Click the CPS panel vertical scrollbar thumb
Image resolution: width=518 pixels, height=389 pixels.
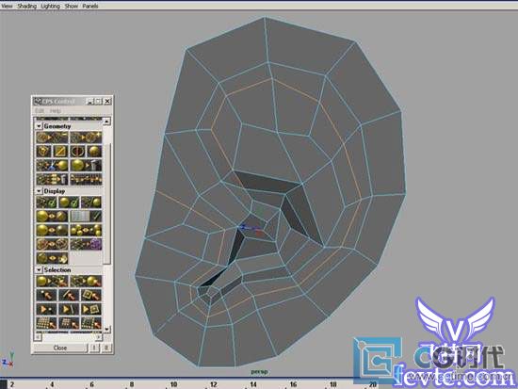click(x=106, y=203)
